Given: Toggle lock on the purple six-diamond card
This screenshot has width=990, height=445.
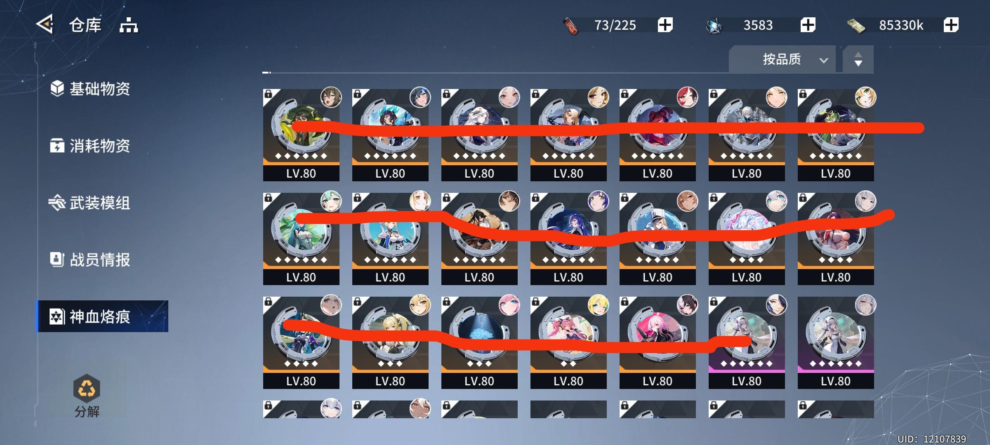Looking at the screenshot, I should pos(714,302).
